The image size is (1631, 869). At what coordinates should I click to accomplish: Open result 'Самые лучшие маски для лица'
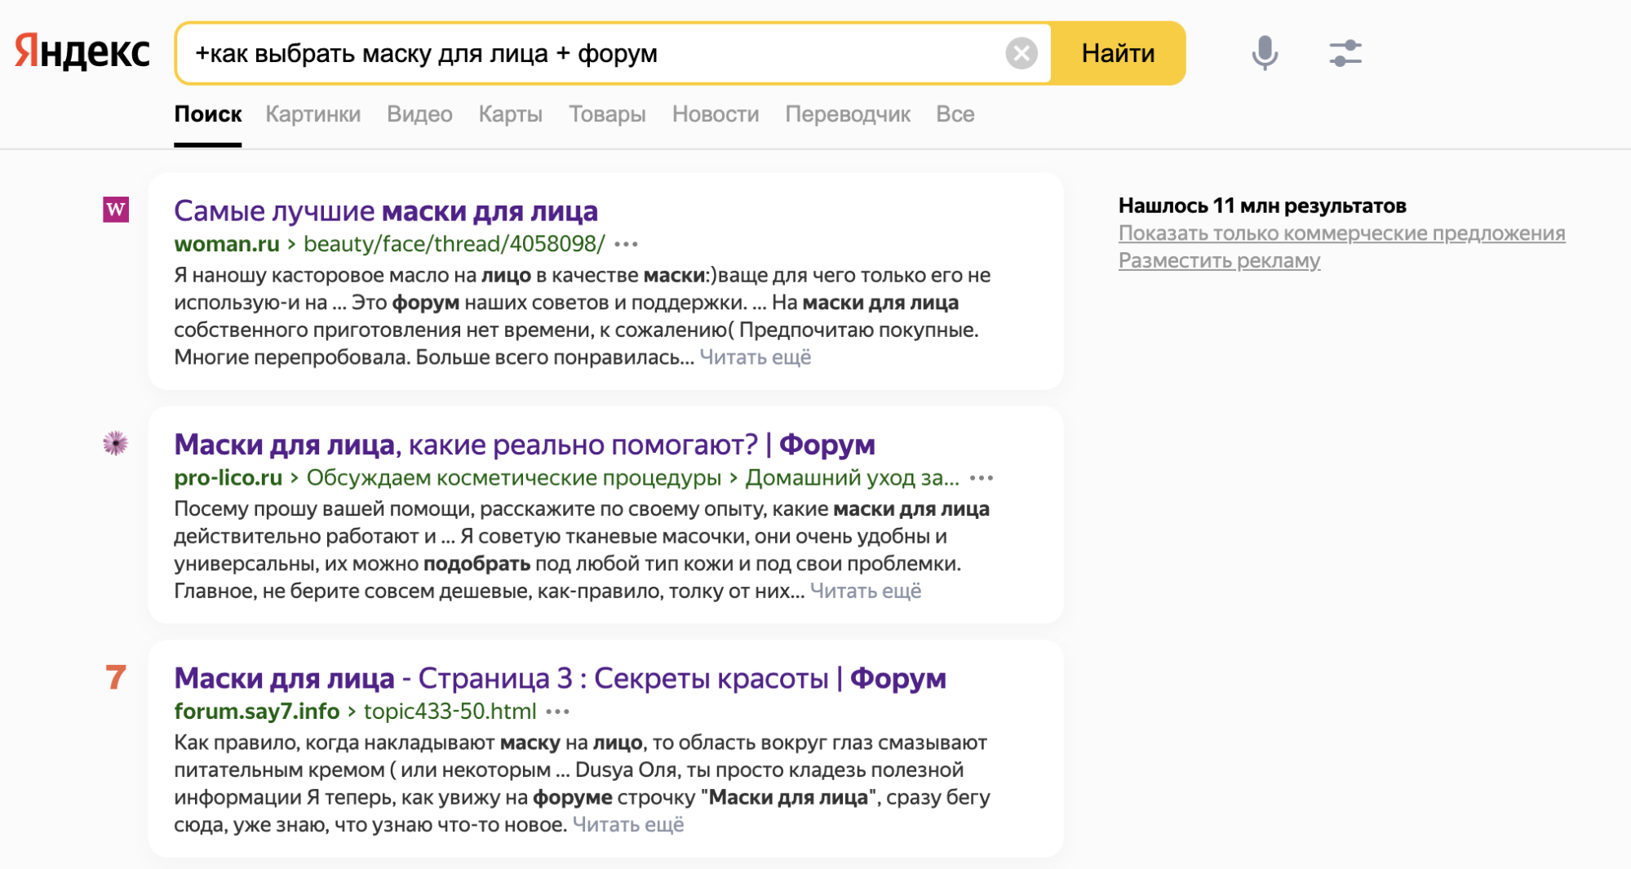pyautogui.click(x=386, y=211)
